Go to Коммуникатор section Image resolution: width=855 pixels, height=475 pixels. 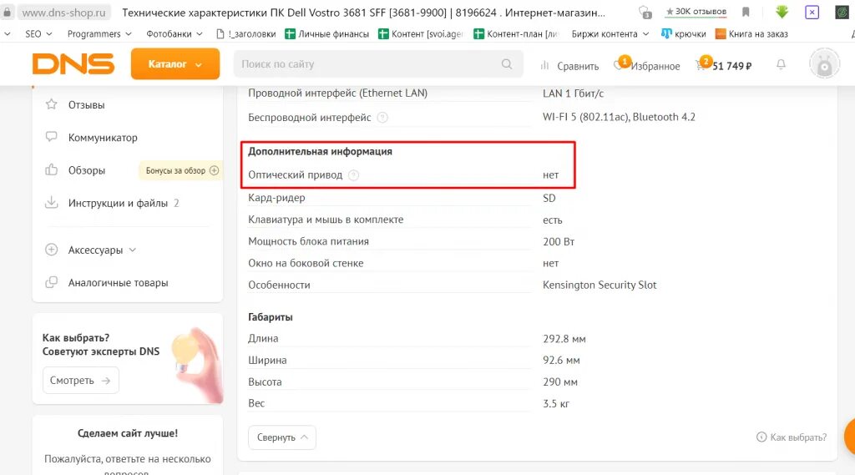[x=103, y=138]
